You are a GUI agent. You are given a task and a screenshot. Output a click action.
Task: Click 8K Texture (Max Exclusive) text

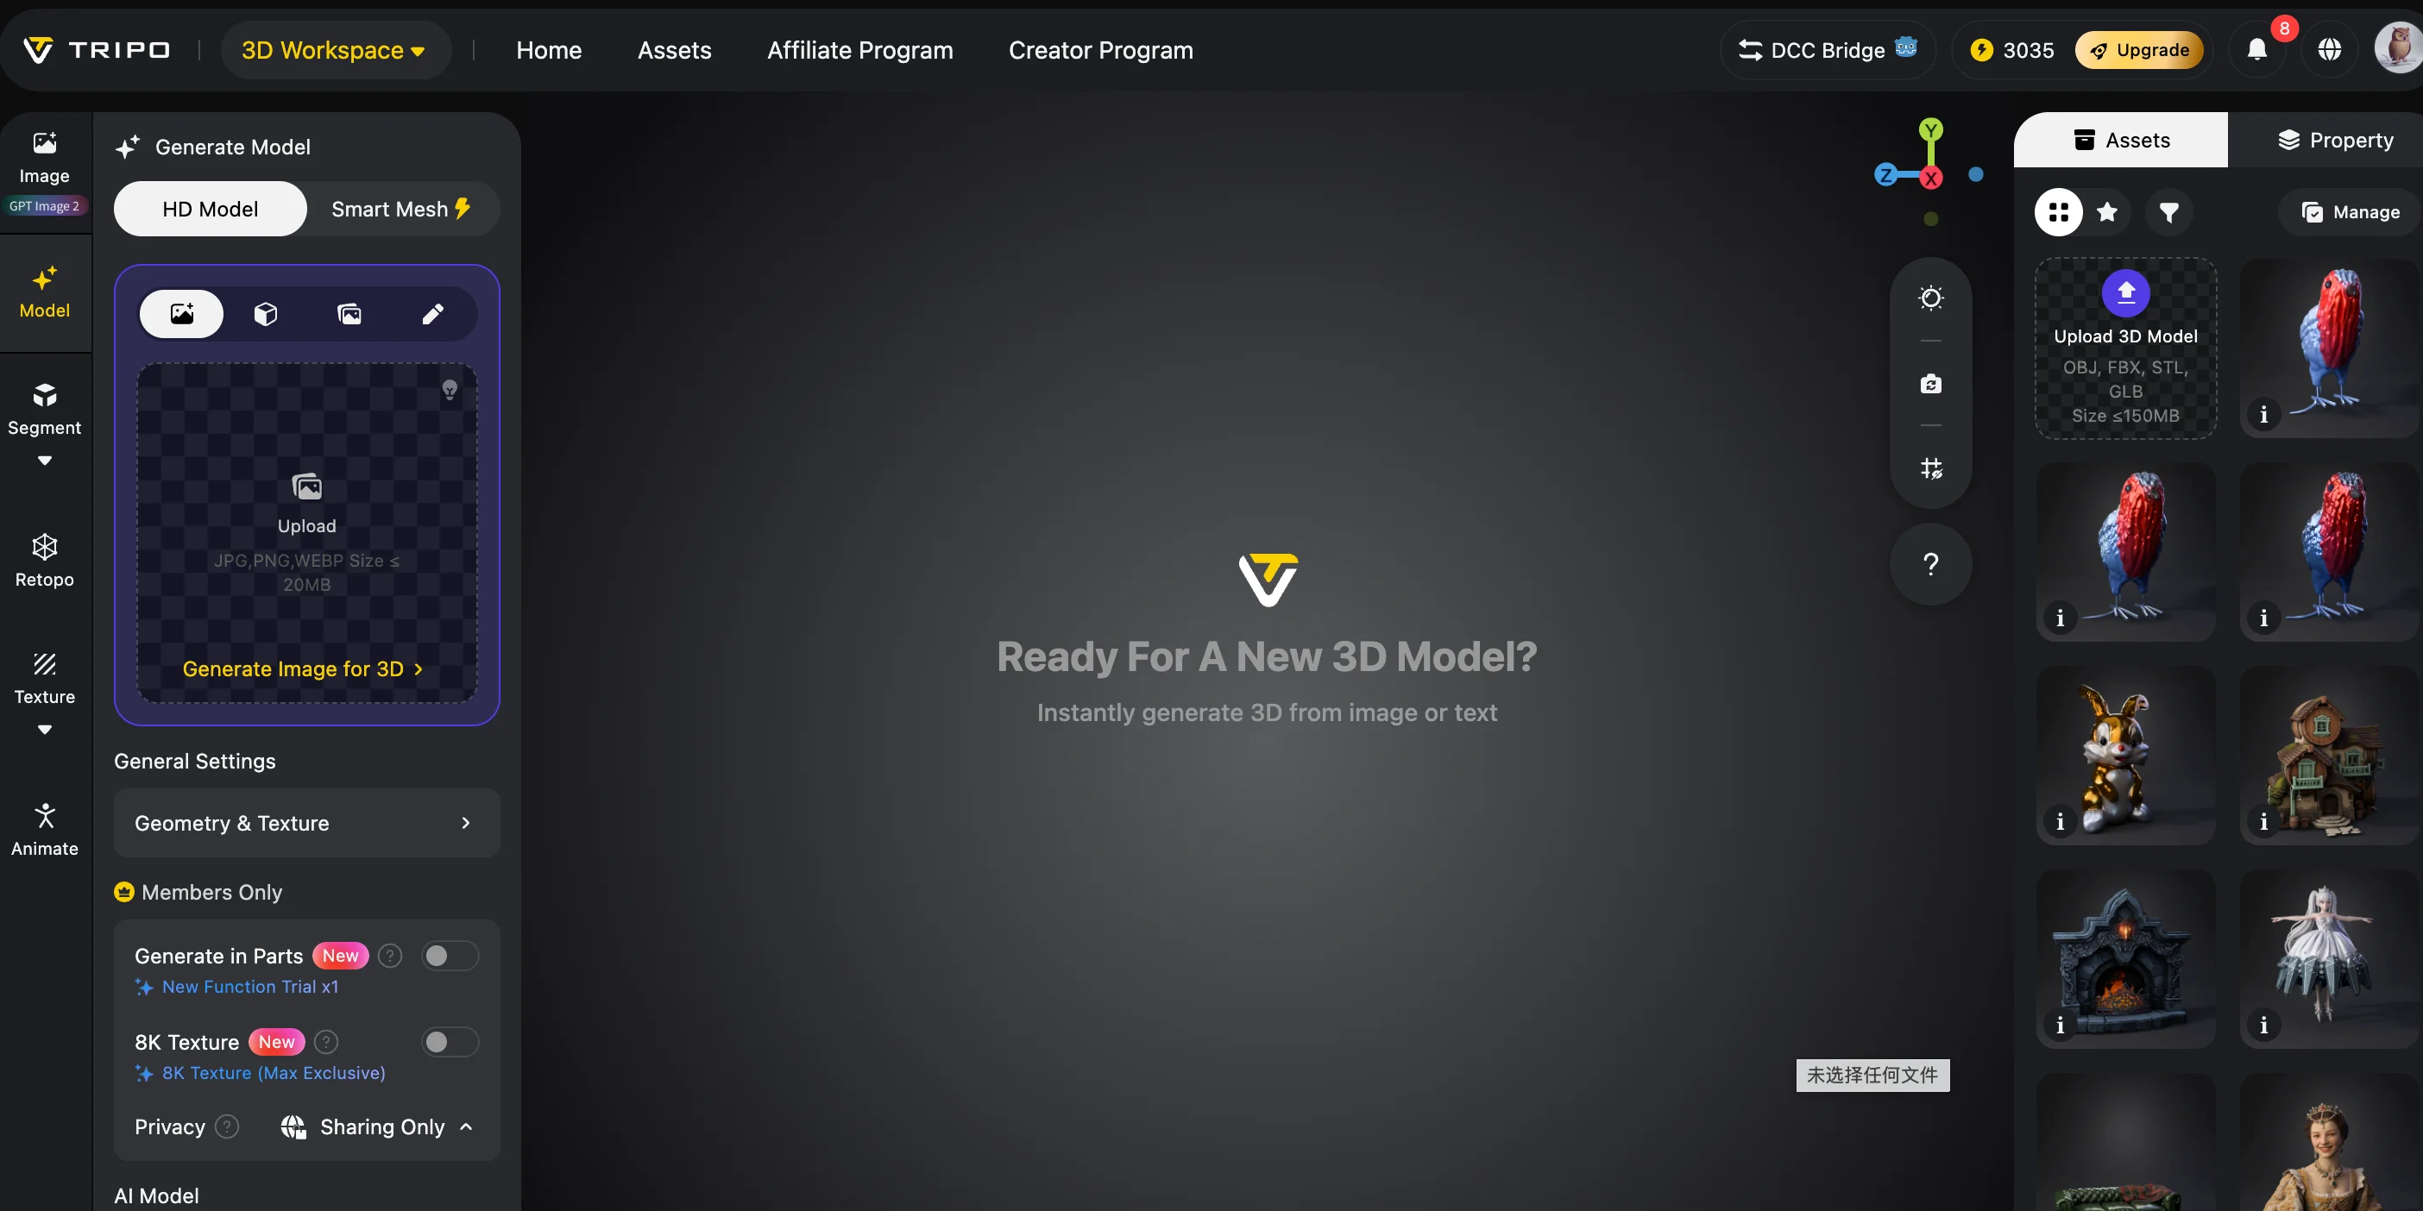tap(274, 1073)
